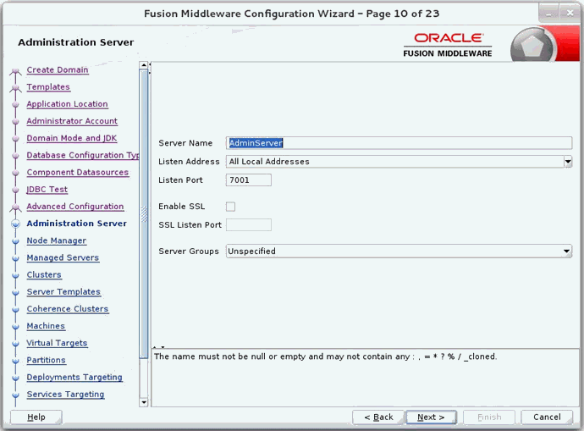Open Database Configuration Type step
584x431 pixels.
(83, 155)
